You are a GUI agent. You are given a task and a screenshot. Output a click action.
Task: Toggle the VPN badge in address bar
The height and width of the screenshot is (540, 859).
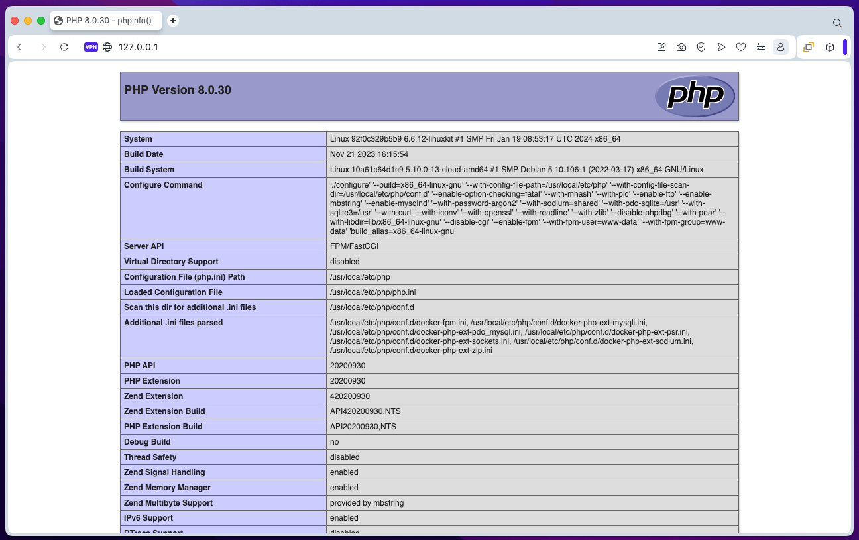click(x=91, y=47)
